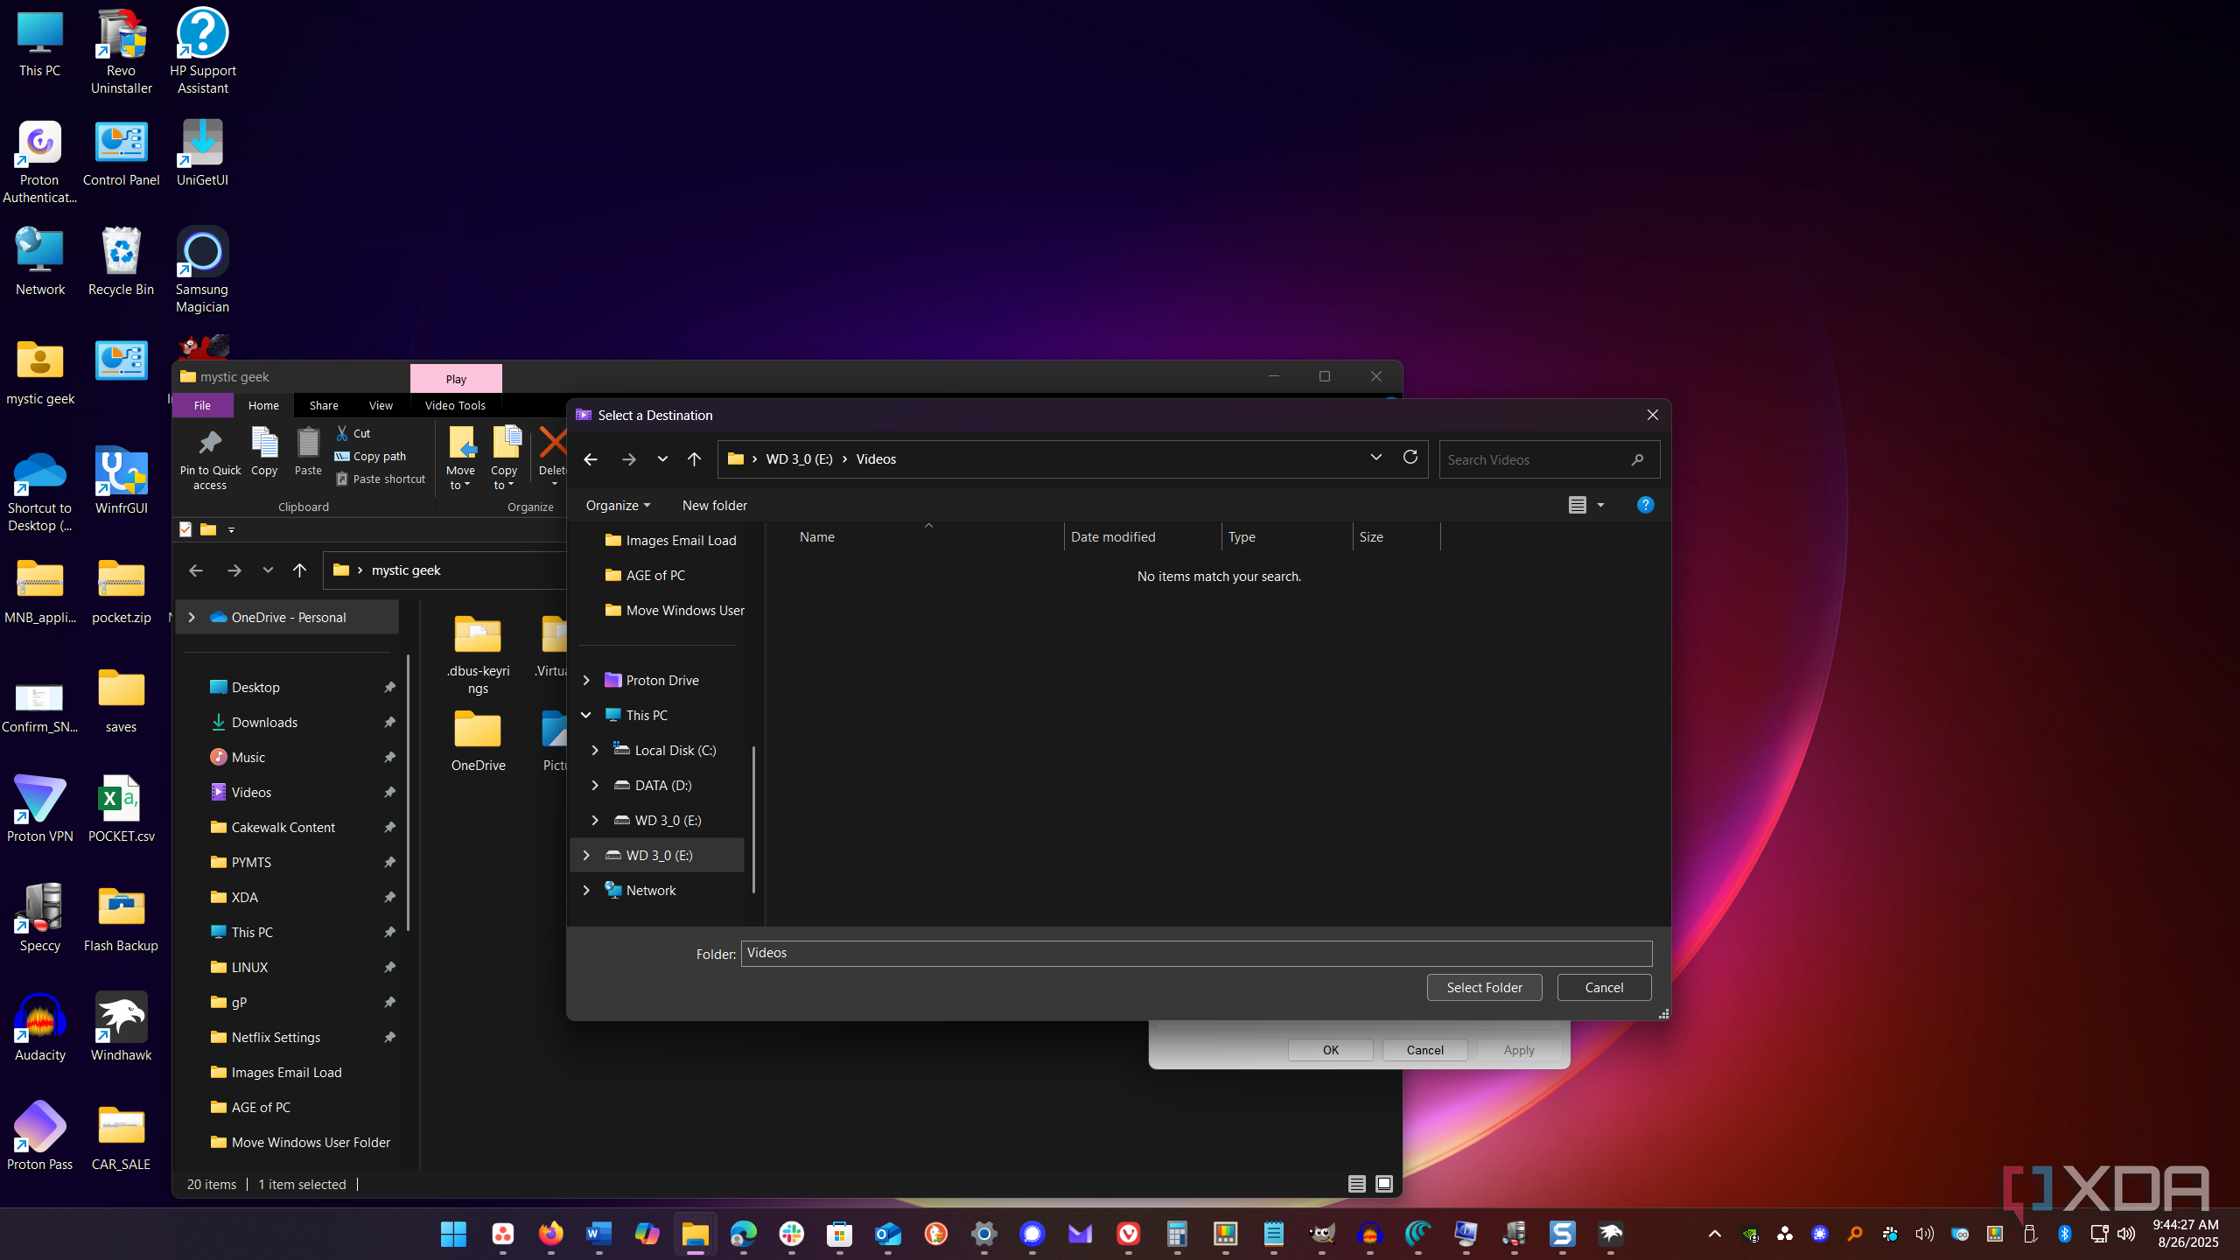This screenshot has width=2240, height=1260.
Task: Open File Explorer from the taskbar
Action: (x=695, y=1234)
